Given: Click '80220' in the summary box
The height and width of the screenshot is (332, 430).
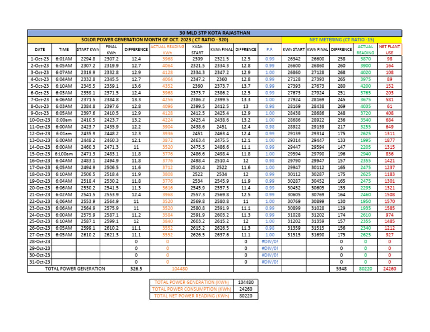Looking at the screenshot, I should 246,296.
